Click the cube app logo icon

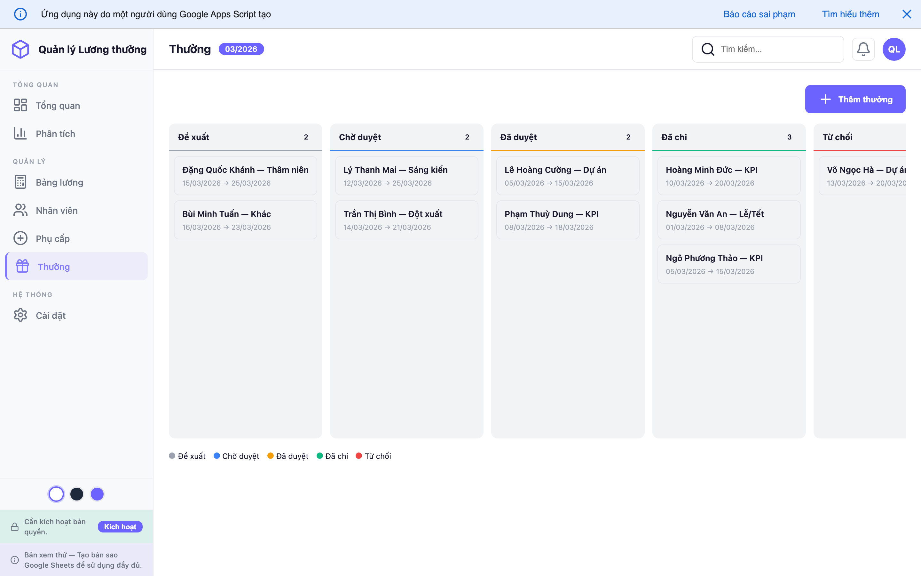20,49
